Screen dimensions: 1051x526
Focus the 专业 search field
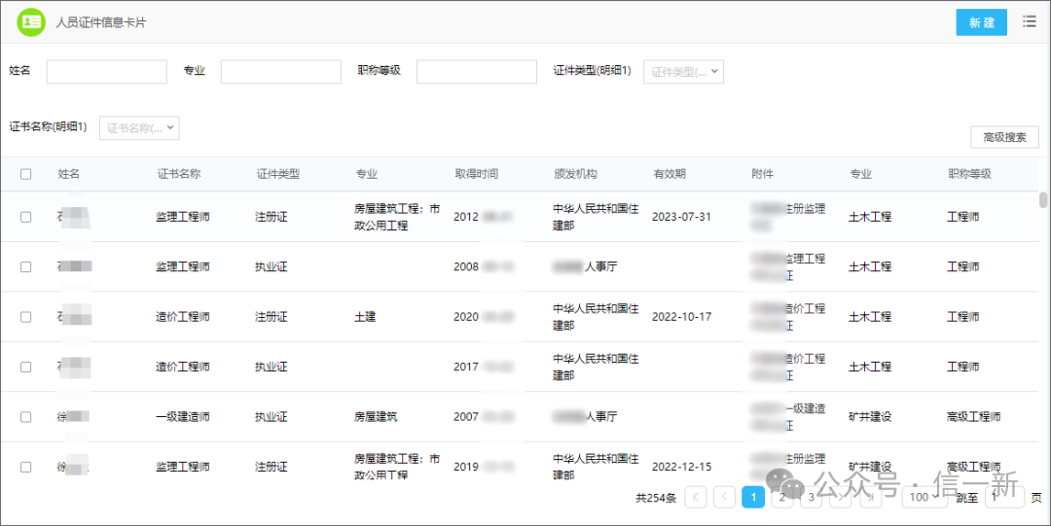point(281,72)
